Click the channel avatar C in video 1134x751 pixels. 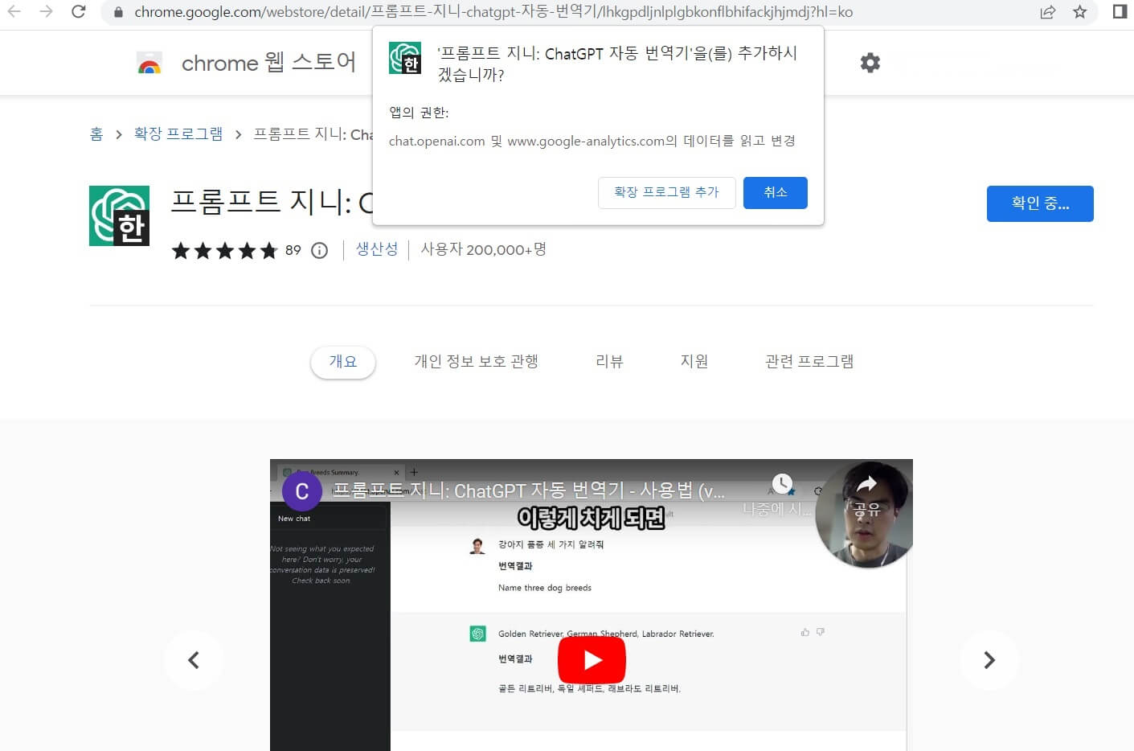pyautogui.click(x=302, y=491)
